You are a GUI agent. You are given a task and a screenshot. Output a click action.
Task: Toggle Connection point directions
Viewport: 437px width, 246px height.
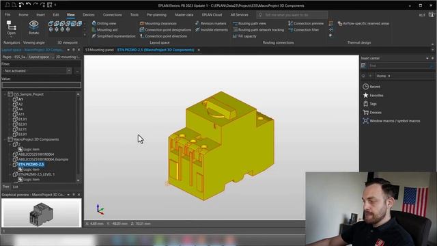163,36
